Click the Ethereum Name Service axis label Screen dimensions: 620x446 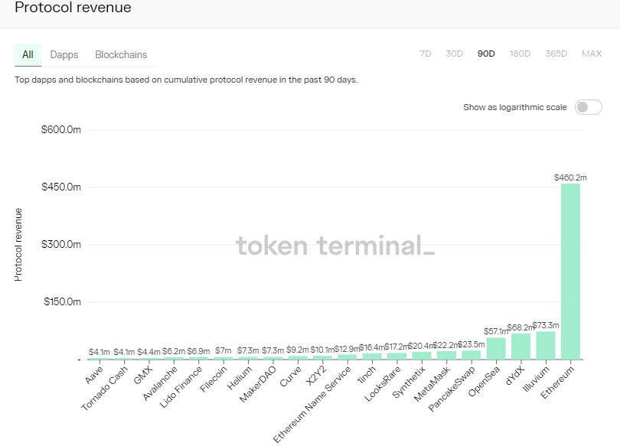(312, 404)
